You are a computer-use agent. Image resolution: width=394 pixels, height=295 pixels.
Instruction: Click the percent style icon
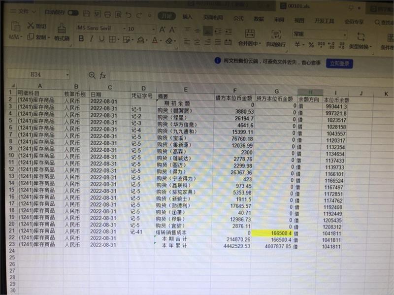pos(311,45)
